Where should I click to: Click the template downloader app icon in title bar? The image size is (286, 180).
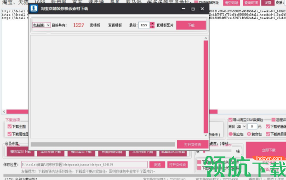coord(34,9)
